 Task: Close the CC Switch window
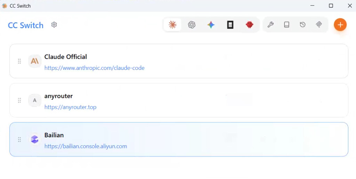[350, 6]
